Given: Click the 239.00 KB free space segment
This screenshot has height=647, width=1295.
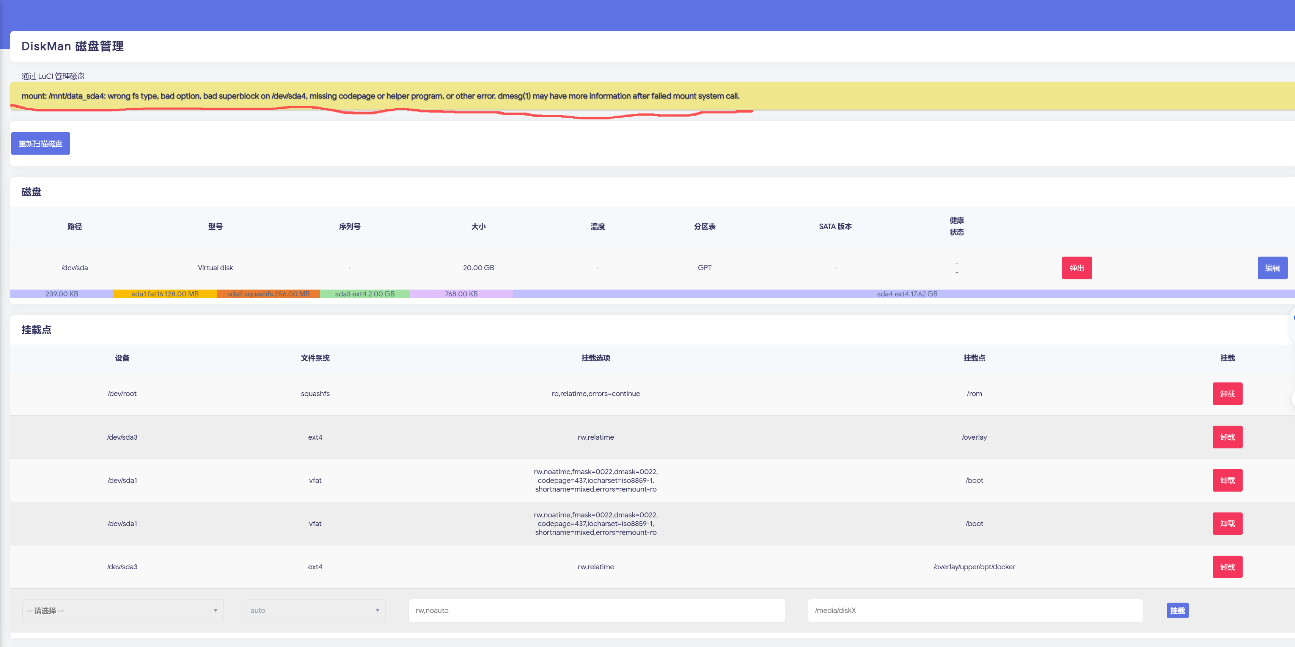Looking at the screenshot, I should coord(61,294).
